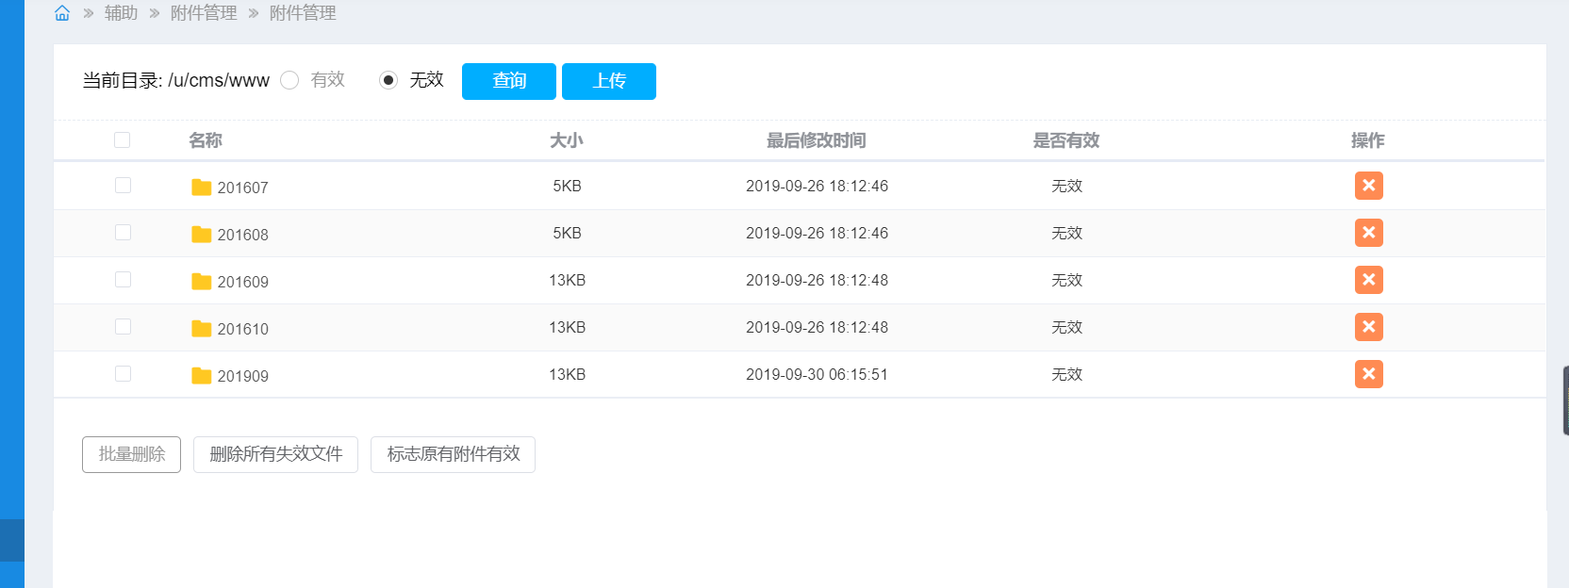The height and width of the screenshot is (588, 1569).
Task: Open the 201909 folder icon
Action: point(201,375)
